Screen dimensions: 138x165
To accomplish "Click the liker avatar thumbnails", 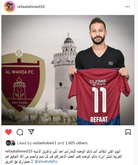I will pyautogui.click(x=10, y=143).
